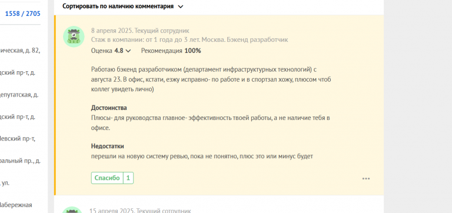
Task: Open the three-dots review options menu
Action: tap(366, 179)
